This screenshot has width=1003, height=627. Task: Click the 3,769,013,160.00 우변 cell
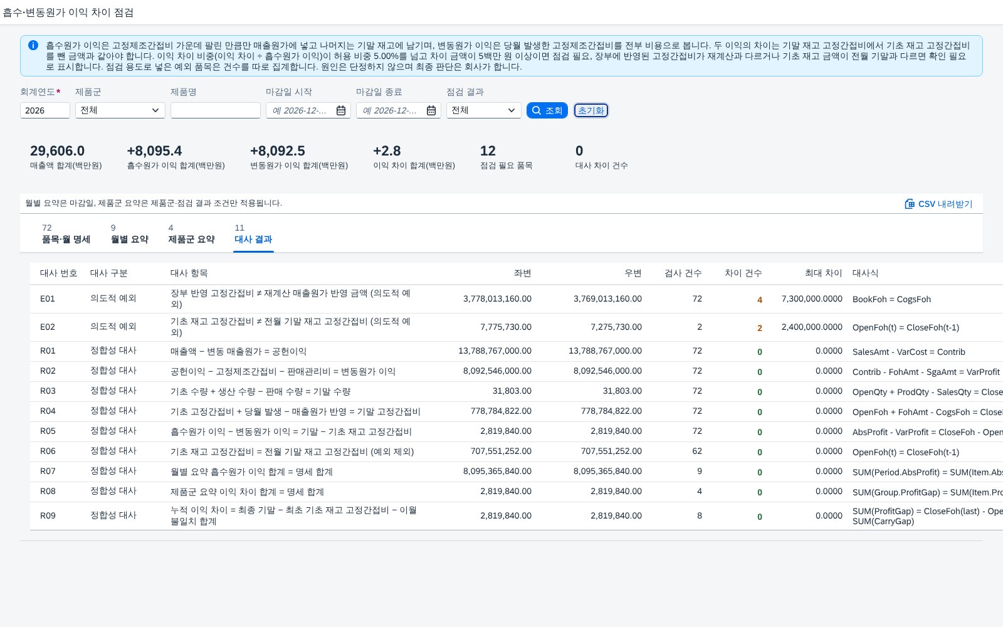click(x=607, y=299)
